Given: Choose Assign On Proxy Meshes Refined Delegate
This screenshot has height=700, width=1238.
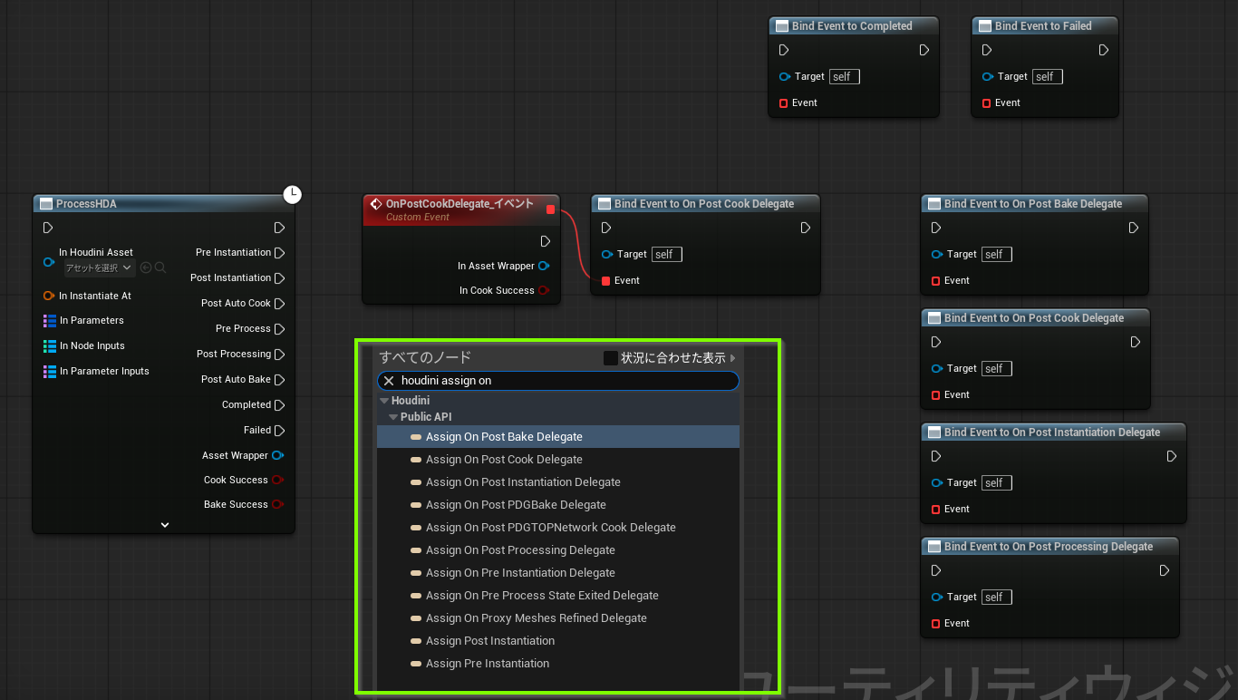Looking at the screenshot, I should pyautogui.click(x=558, y=618).
